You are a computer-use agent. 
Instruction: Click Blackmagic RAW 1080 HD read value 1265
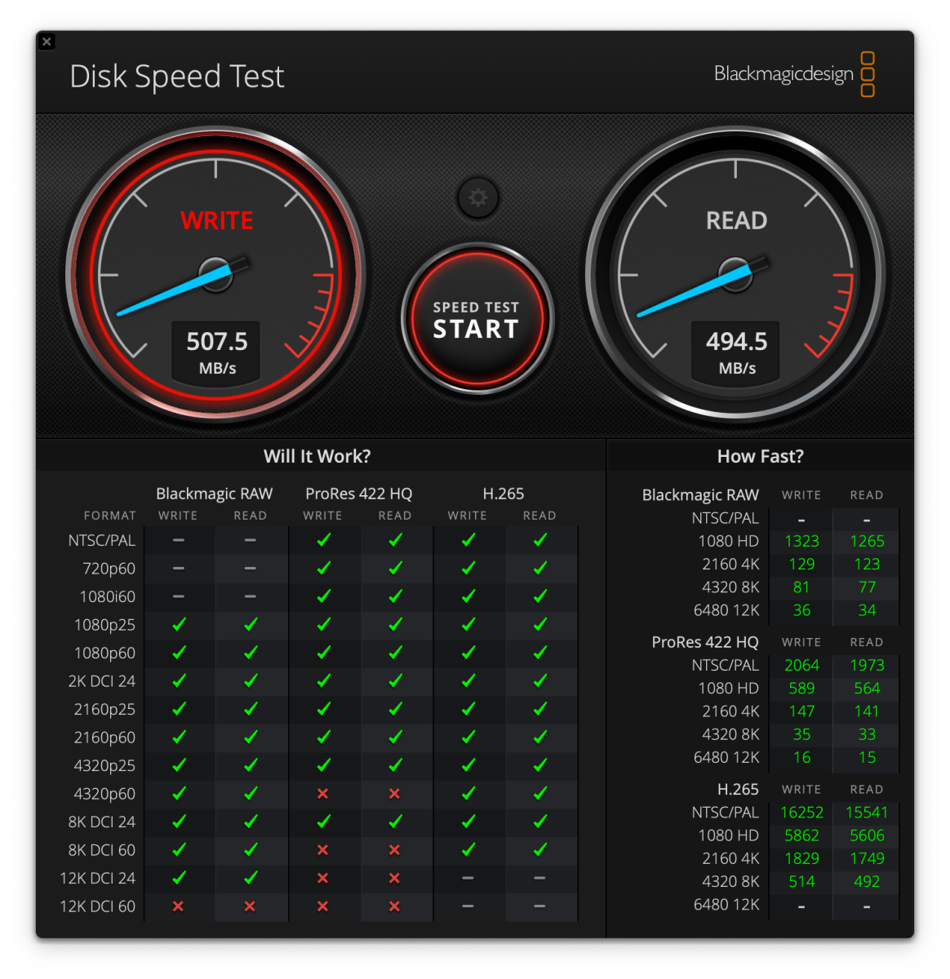(x=867, y=541)
